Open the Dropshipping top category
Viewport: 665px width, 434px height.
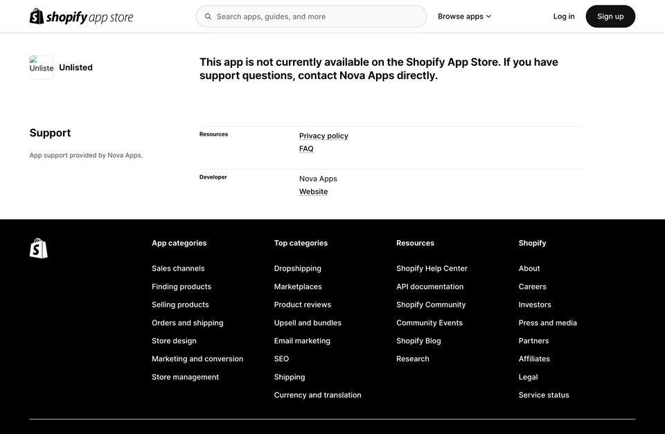tap(297, 269)
